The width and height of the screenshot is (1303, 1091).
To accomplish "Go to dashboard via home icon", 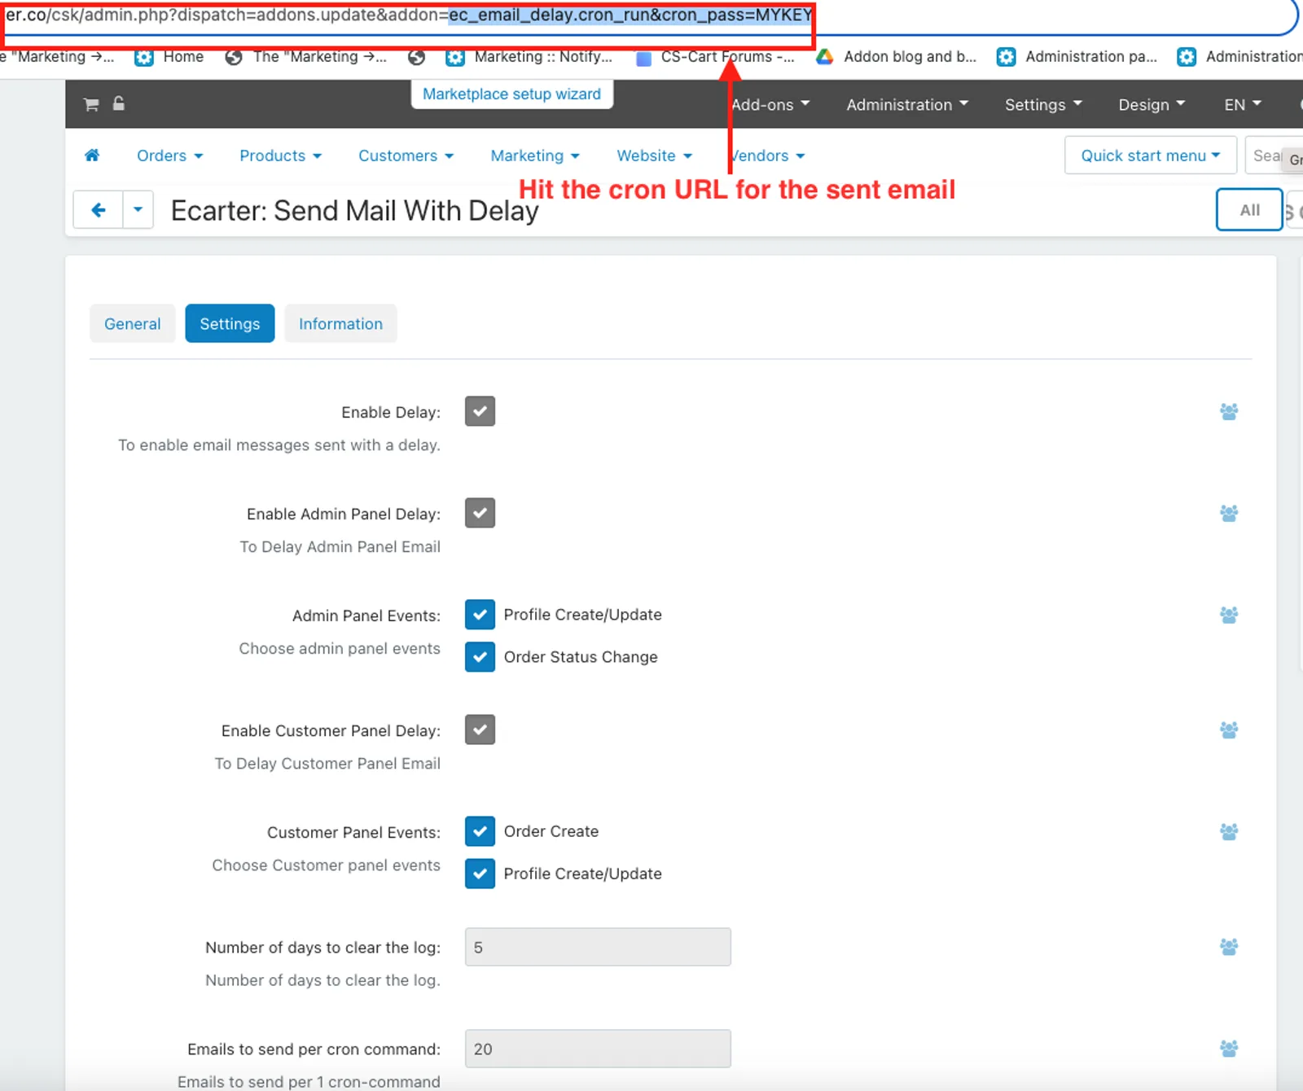I will pyautogui.click(x=92, y=155).
